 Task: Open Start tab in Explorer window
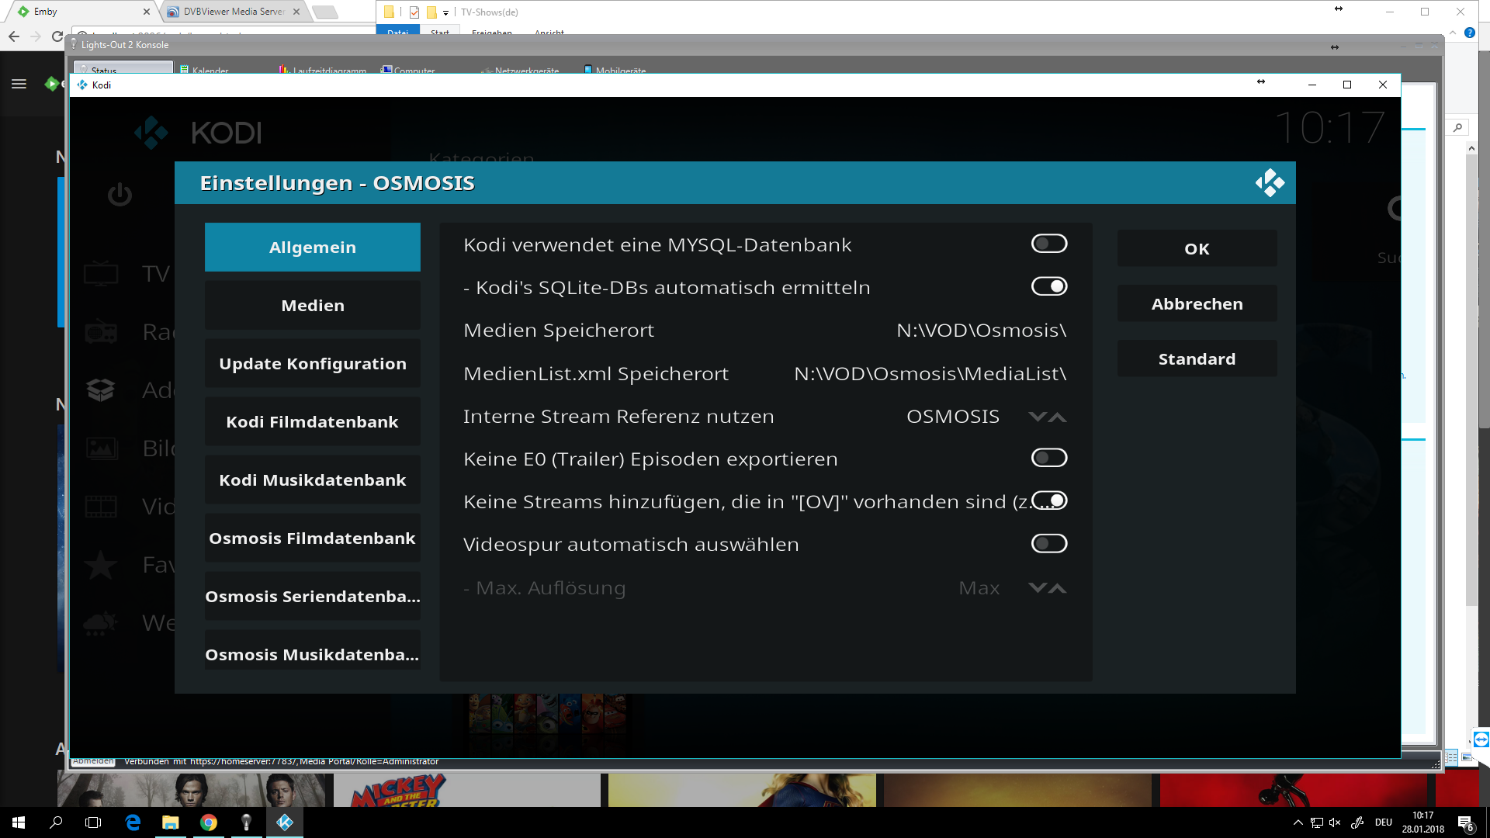point(440,32)
